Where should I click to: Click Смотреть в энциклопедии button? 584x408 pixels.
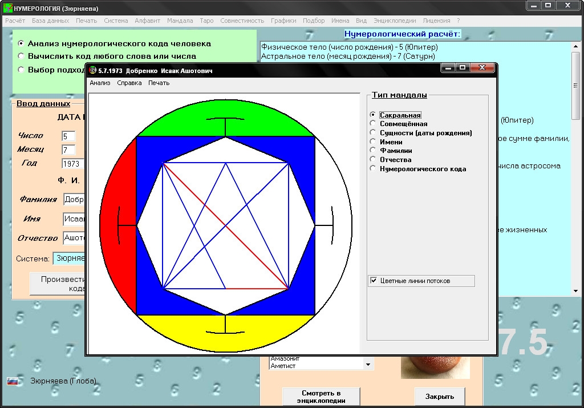(321, 397)
